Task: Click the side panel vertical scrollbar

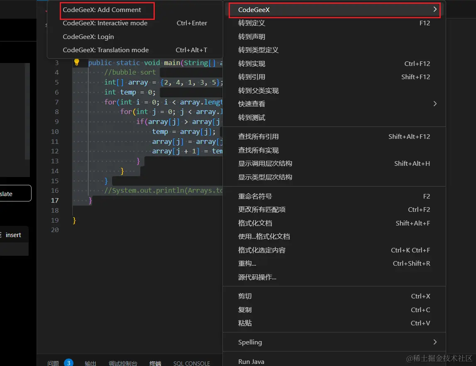Action: [27, 111]
